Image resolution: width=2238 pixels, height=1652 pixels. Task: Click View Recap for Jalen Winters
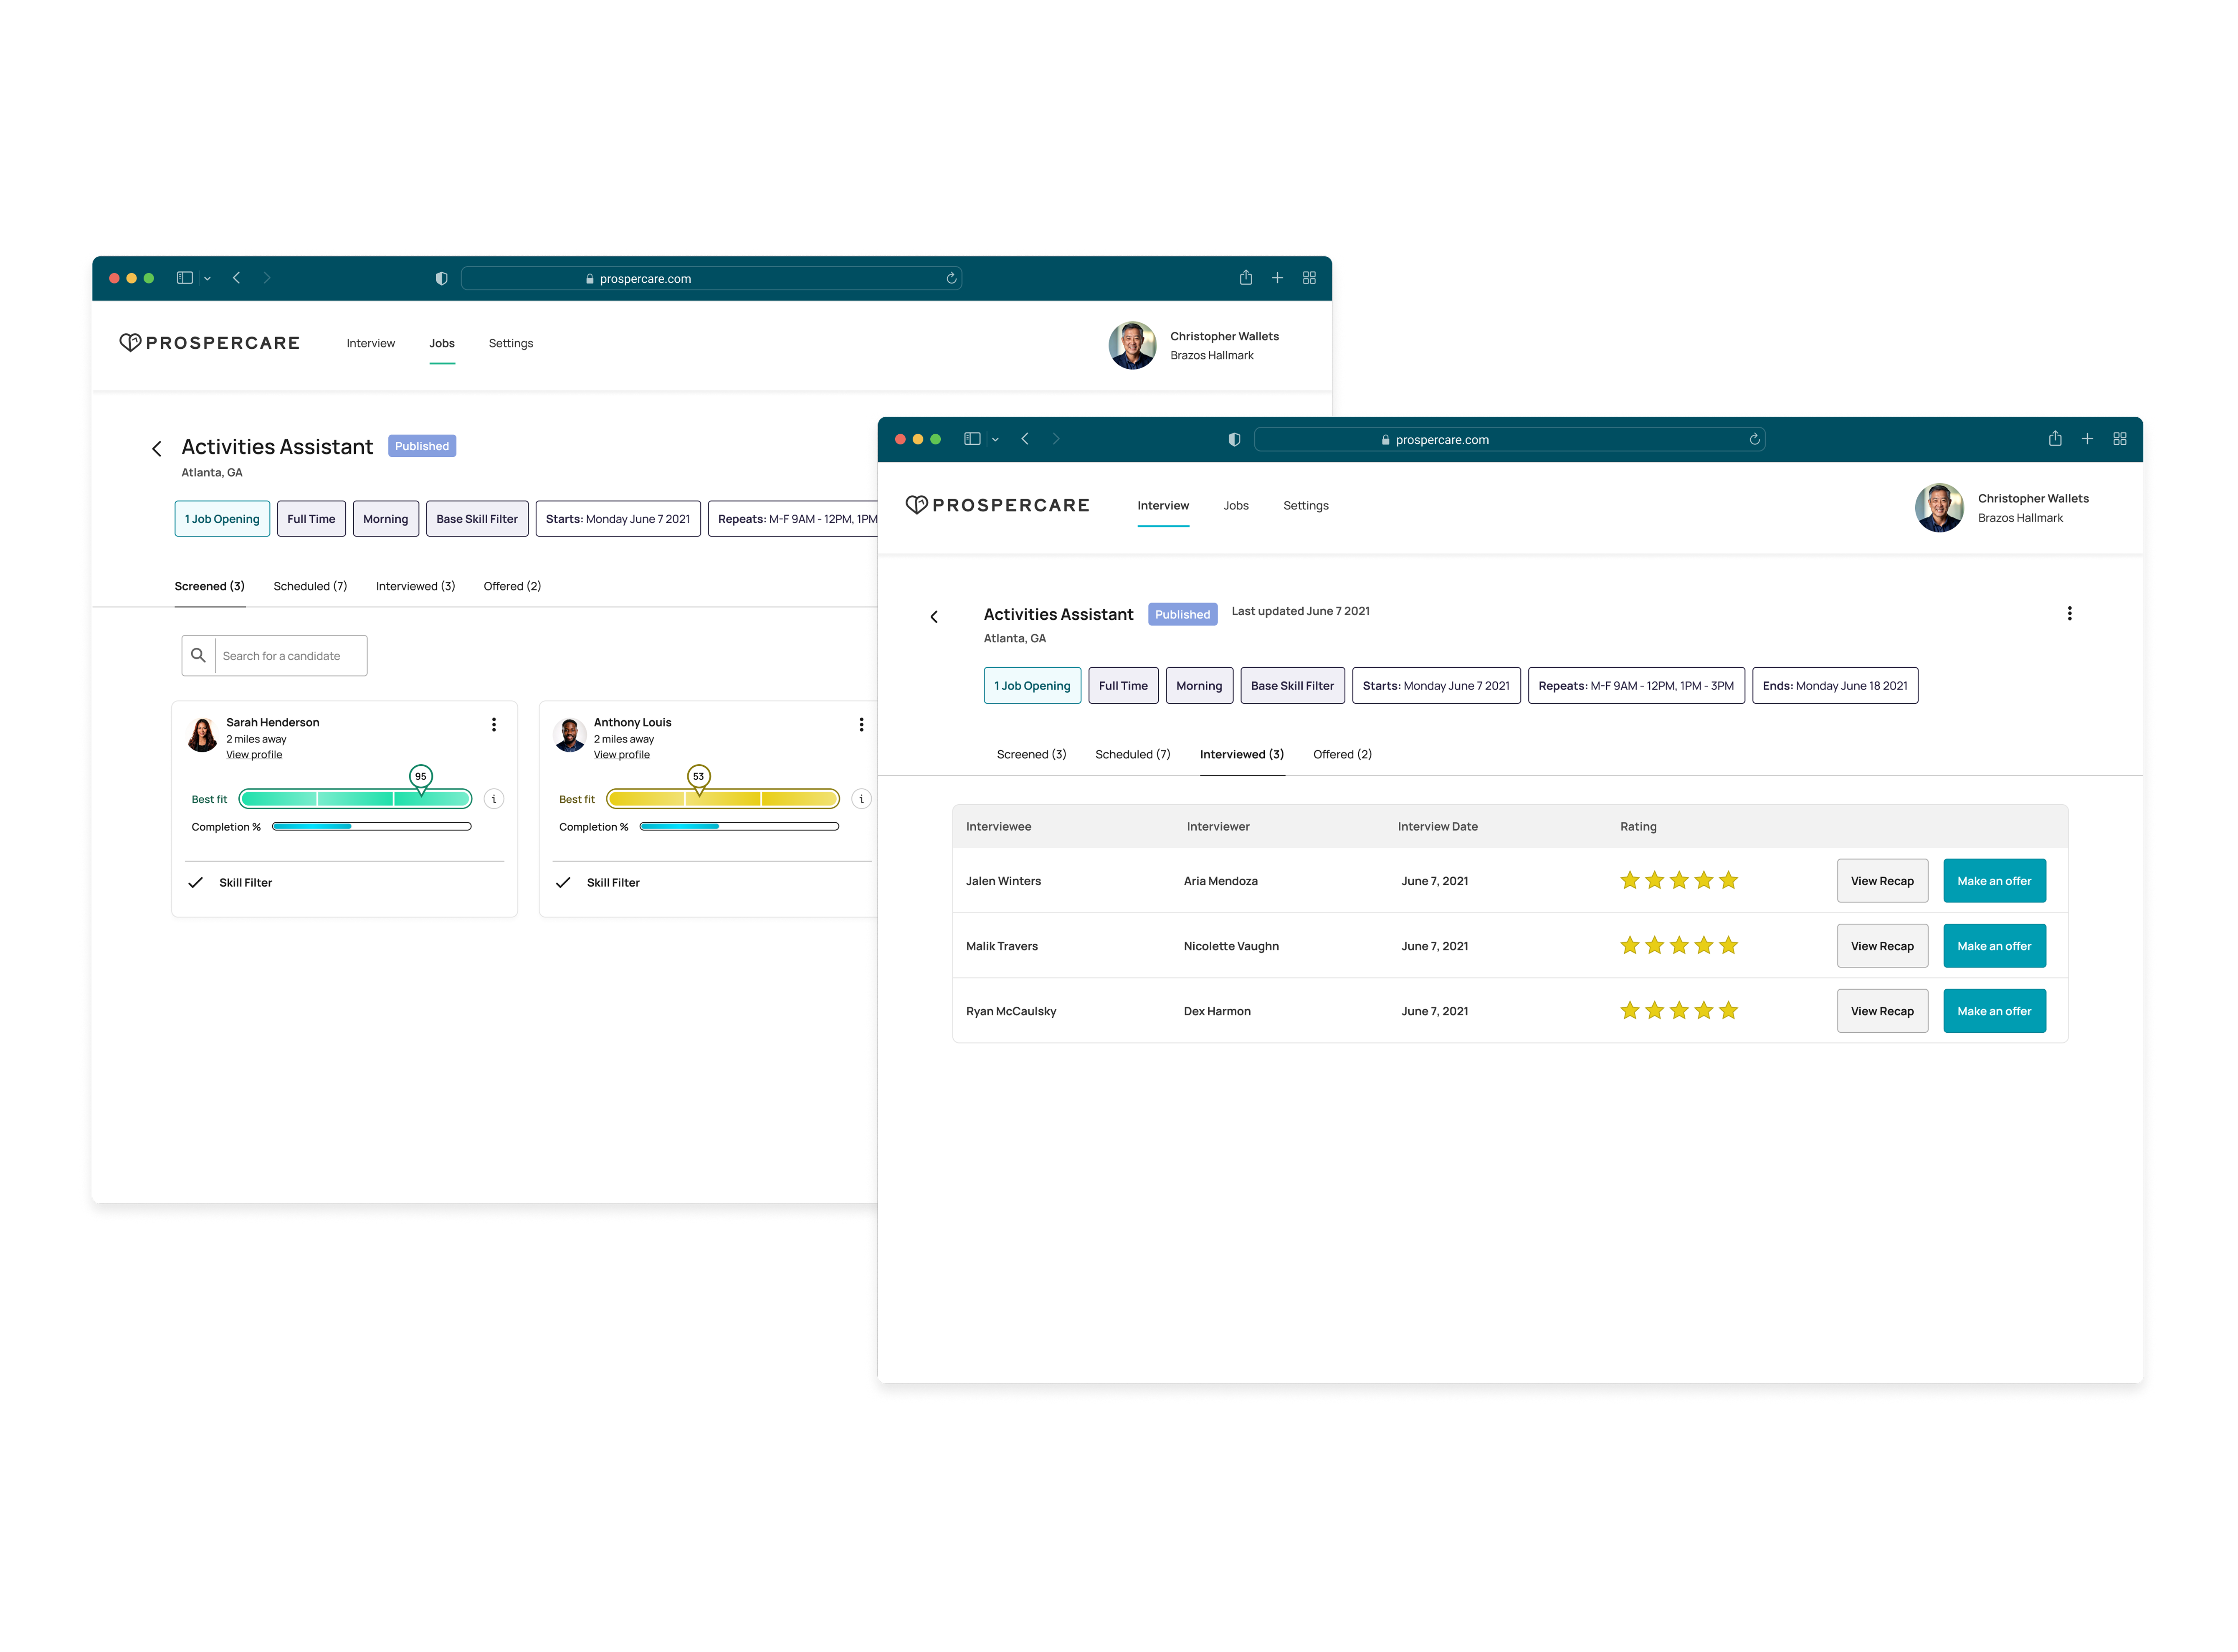coord(1882,881)
